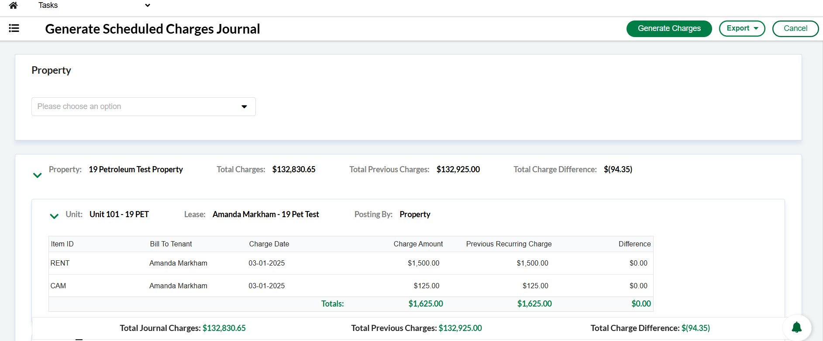Click the $125.00 previous recurring charge

(x=535, y=286)
